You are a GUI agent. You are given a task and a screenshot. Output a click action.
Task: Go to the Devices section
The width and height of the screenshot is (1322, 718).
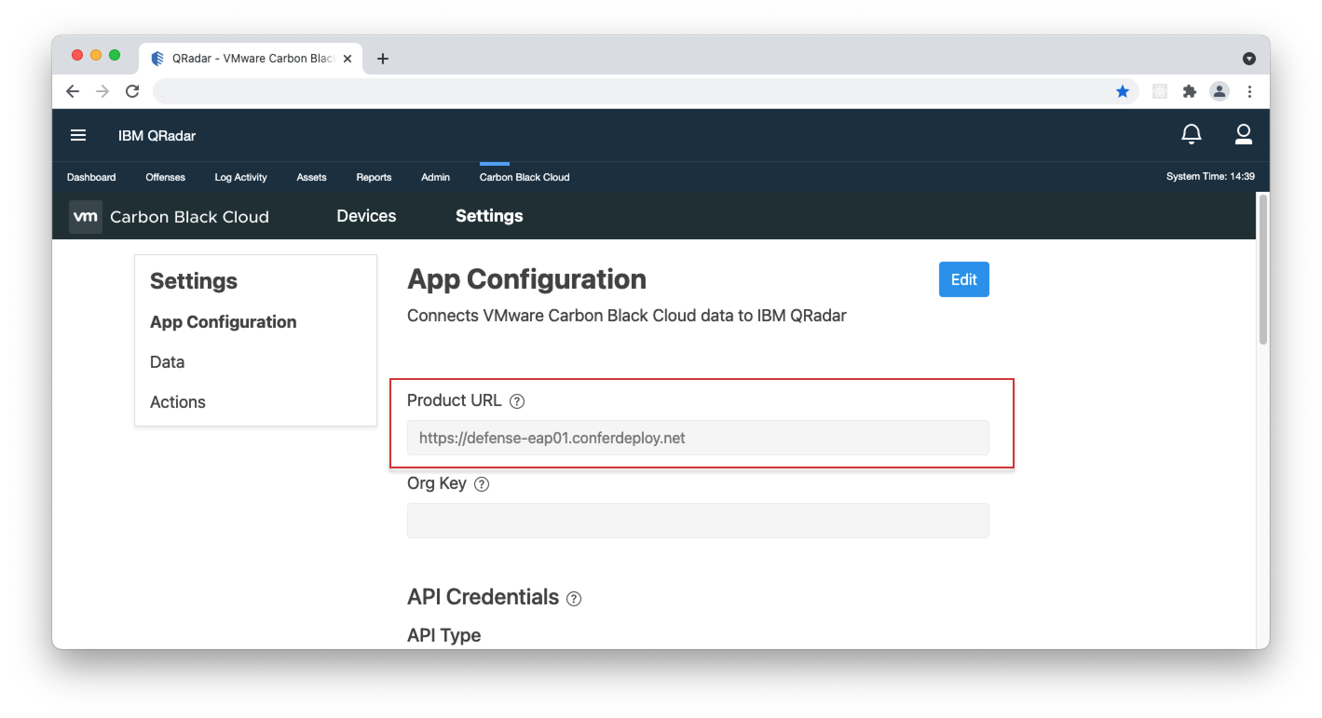tap(367, 216)
